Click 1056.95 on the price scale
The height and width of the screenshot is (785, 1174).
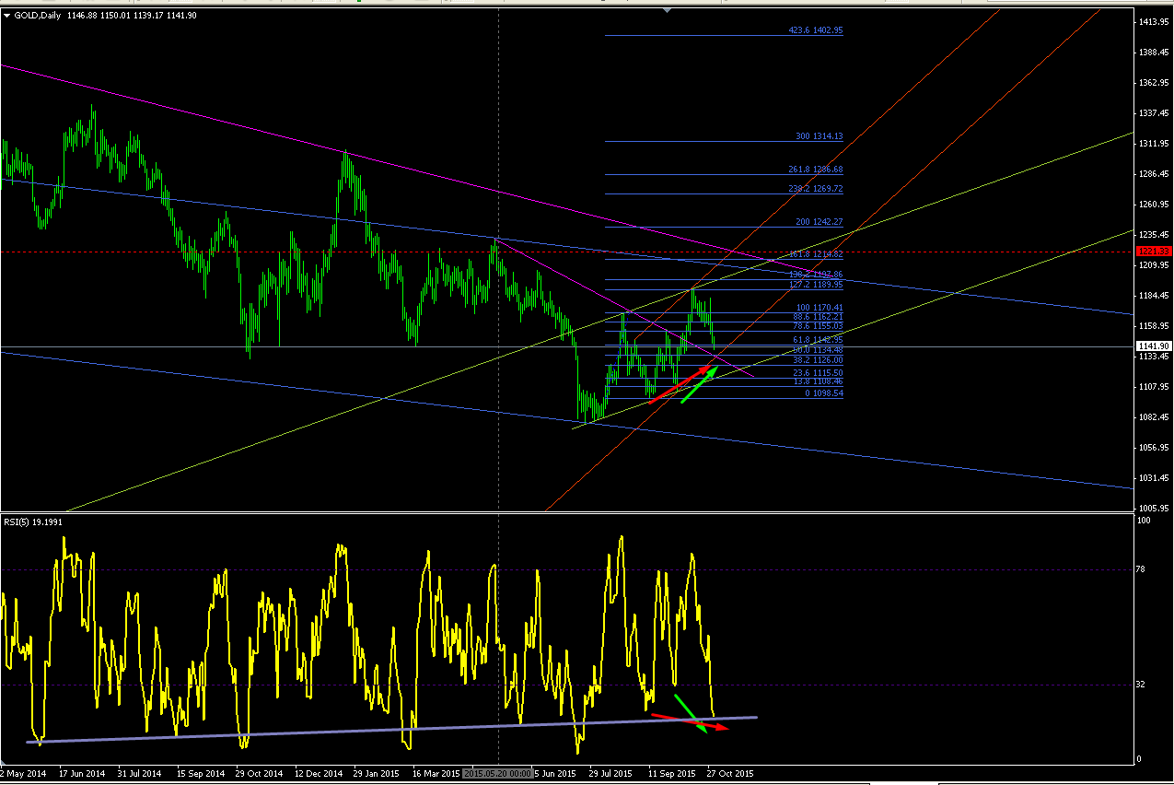pyautogui.click(x=1154, y=448)
